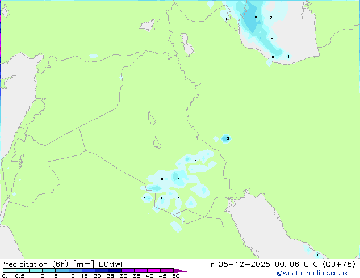360x278 pixels.
Task: Click the 0.1–0.5 mm legend color box
Action: tap(10, 271)
